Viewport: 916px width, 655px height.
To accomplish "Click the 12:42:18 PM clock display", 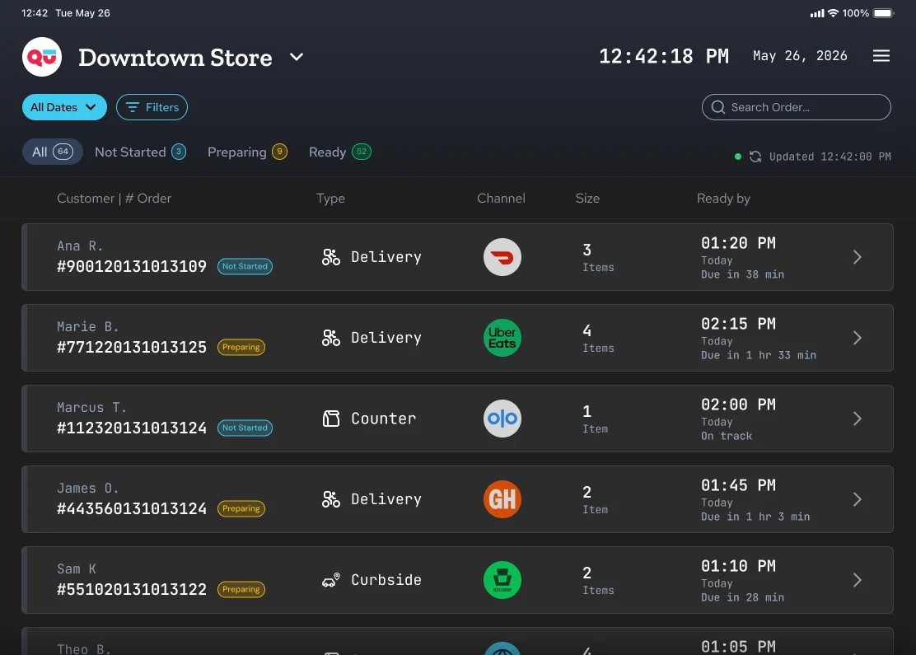I will tap(664, 56).
